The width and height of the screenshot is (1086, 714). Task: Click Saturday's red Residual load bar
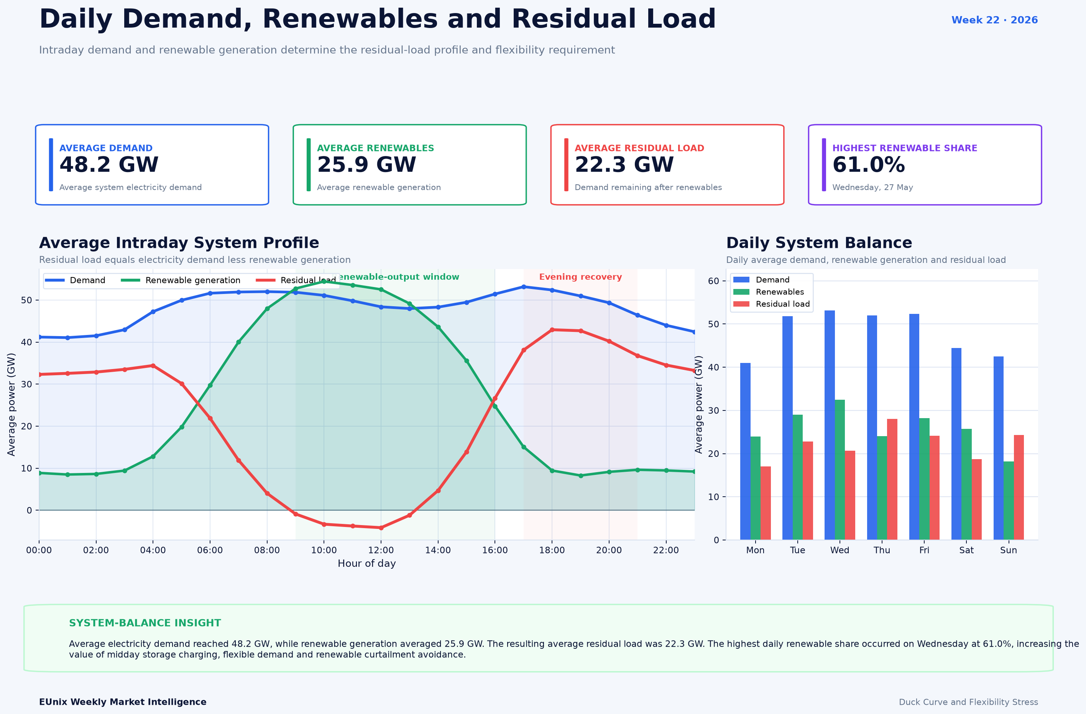[976, 500]
